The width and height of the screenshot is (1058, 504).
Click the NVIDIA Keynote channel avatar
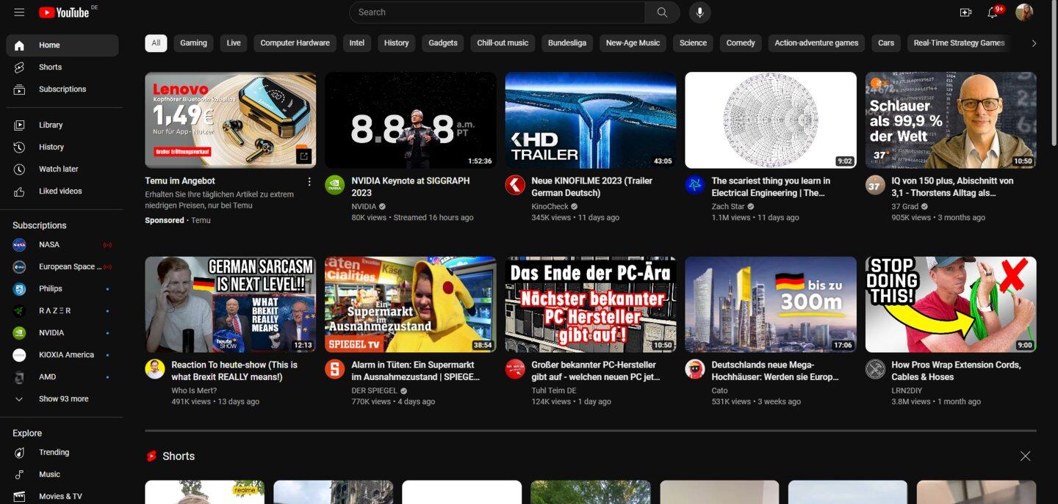[334, 185]
